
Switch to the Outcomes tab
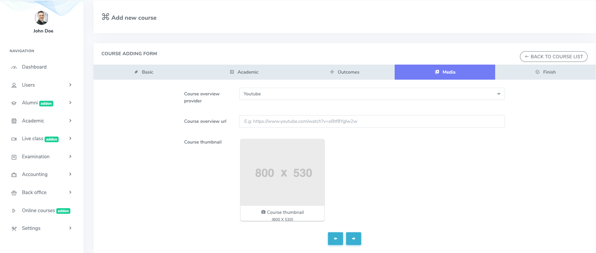344,72
